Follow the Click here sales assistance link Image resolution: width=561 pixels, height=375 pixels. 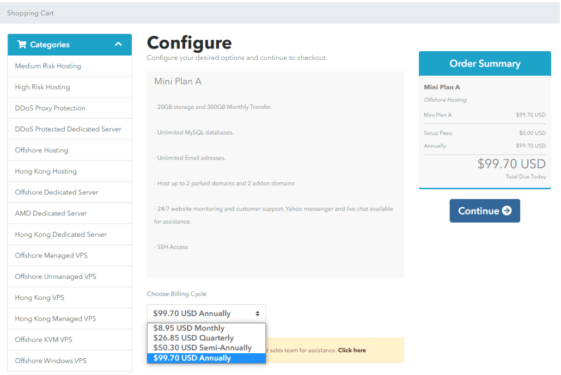click(352, 351)
